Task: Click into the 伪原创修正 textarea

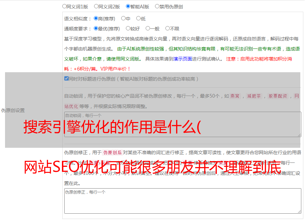Action: pyautogui.click(x=183, y=201)
